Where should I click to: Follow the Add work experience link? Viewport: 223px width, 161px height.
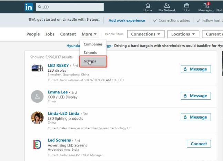127,20
